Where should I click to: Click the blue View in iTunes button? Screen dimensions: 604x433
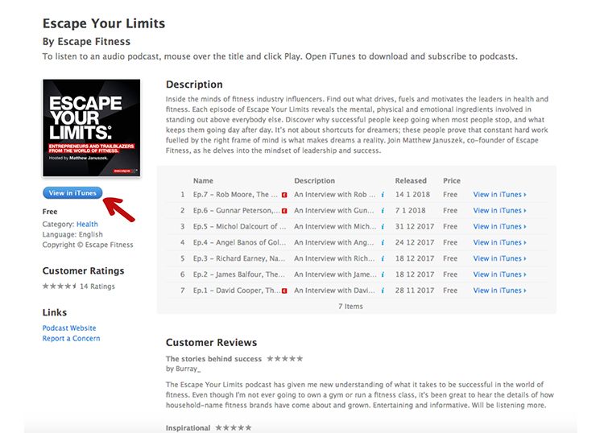click(72, 193)
